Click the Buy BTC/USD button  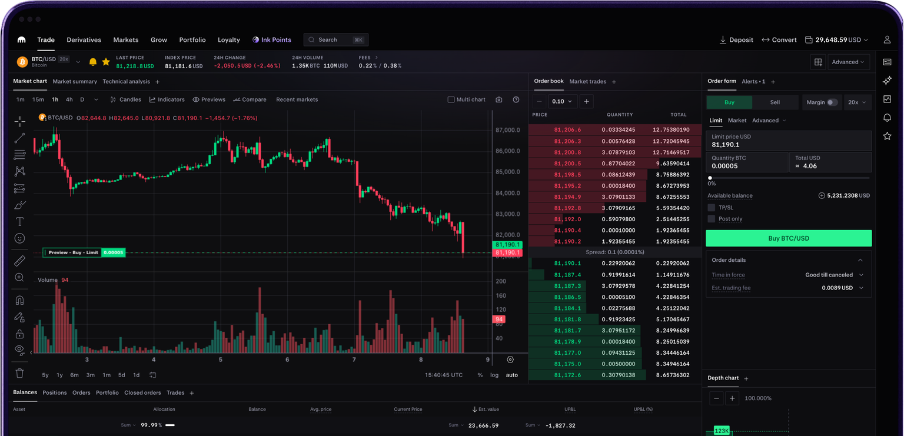point(789,238)
